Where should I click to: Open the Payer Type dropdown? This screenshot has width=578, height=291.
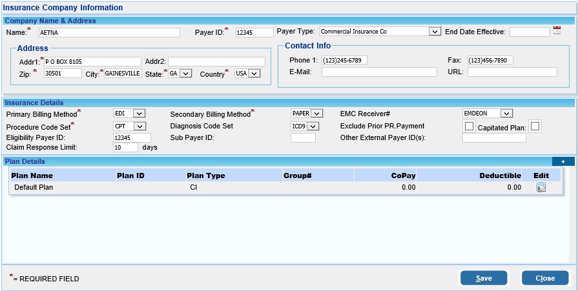point(435,31)
